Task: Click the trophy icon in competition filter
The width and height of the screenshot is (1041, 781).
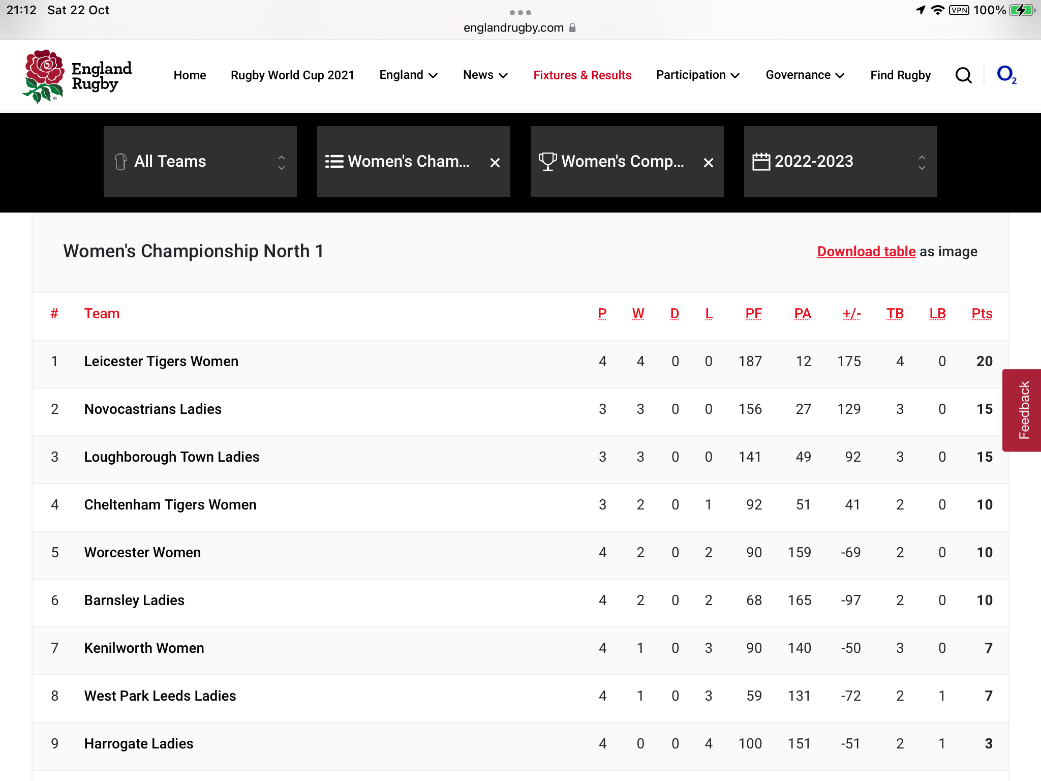Action: 547,162
